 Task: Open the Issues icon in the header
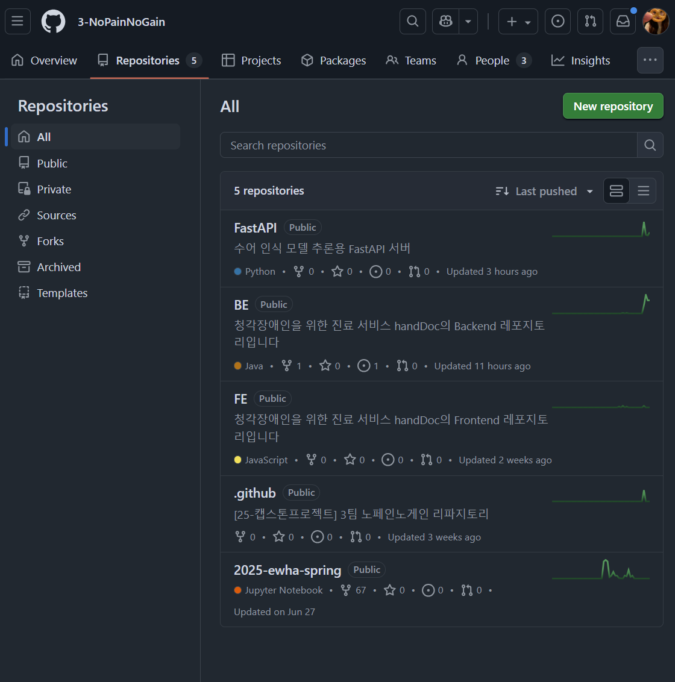tap(557, 21)
